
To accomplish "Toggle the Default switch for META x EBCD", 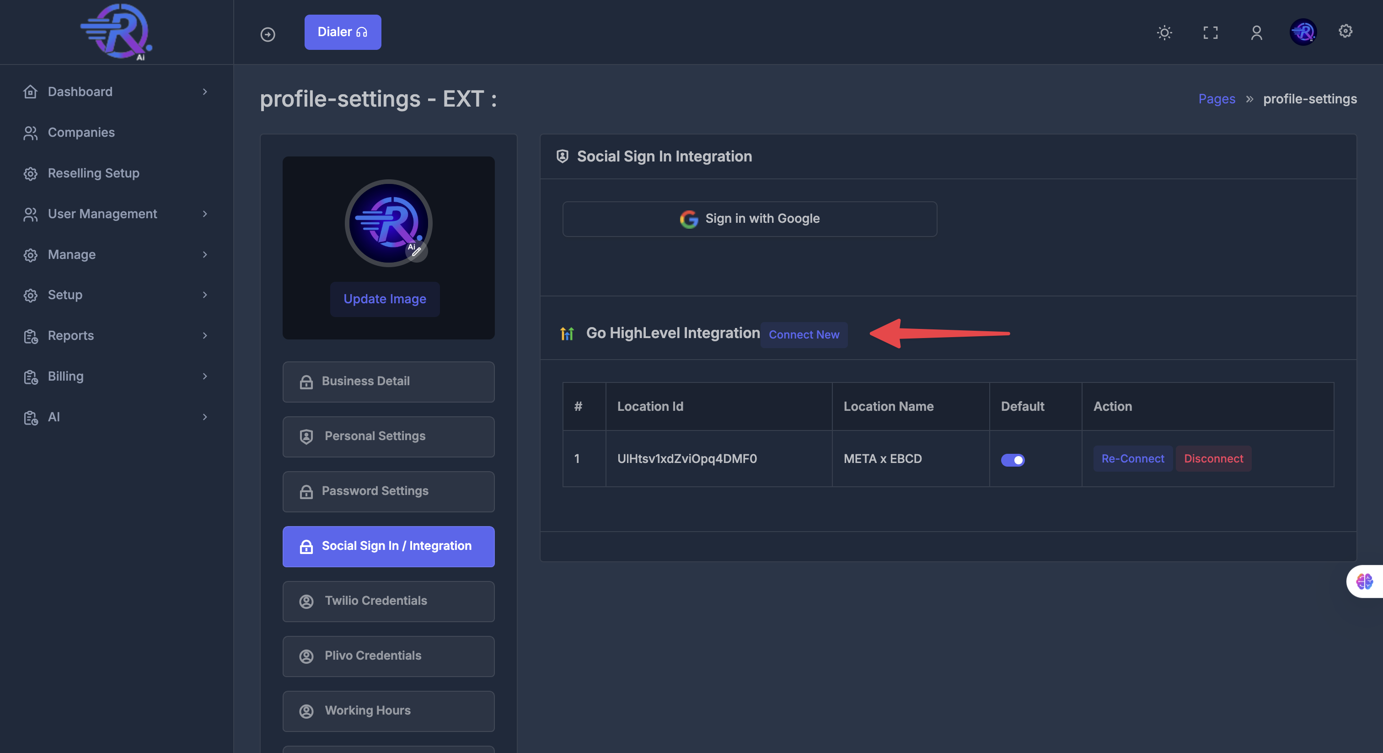I will [x=1013, y=460].
